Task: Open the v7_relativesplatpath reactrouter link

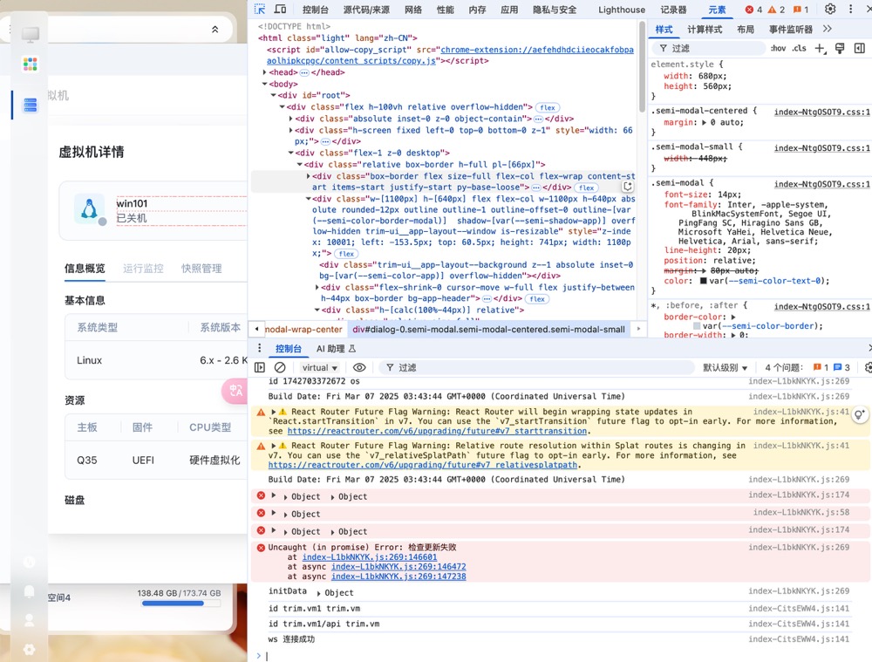Action: (x=423, y=465)
